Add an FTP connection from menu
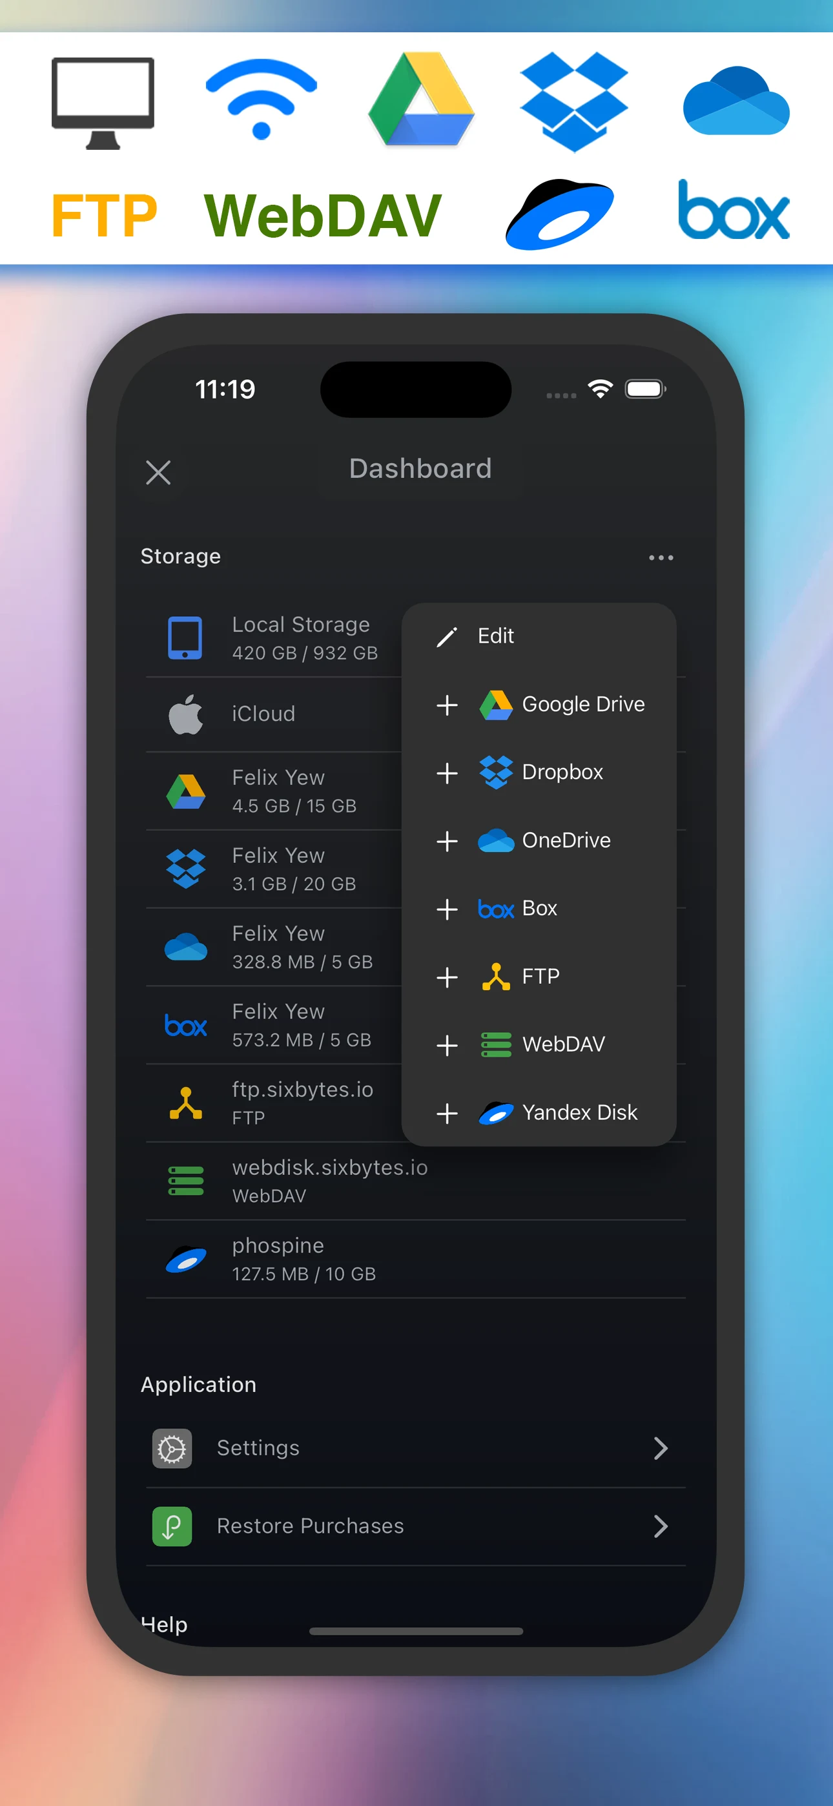 (x=539, y=977)
